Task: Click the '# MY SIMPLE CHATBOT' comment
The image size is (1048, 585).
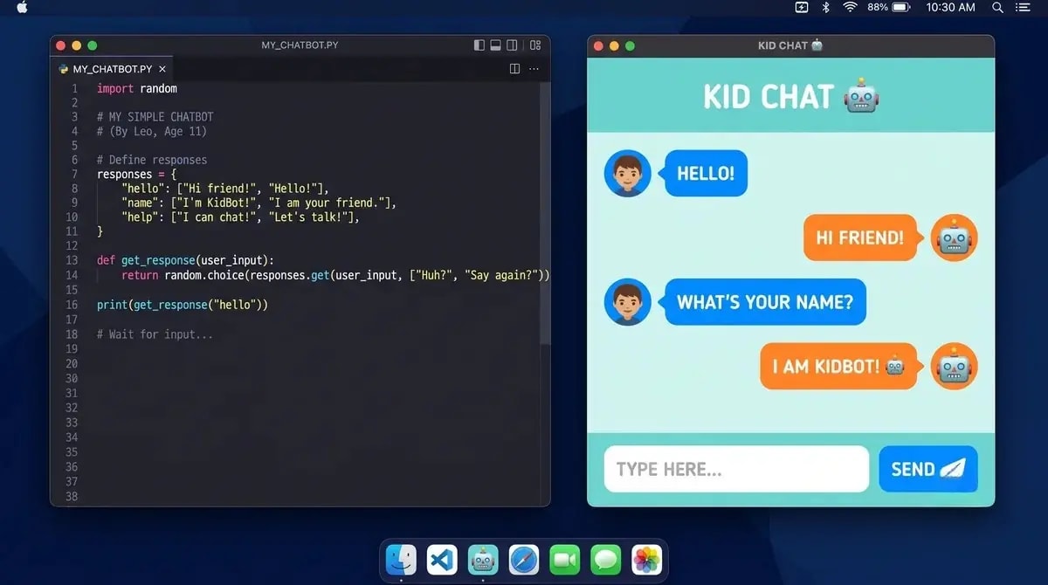Action: (x=155, y=117)
